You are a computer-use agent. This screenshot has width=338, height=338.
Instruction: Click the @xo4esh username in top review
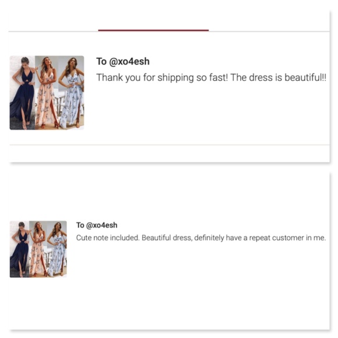[129, 62]
